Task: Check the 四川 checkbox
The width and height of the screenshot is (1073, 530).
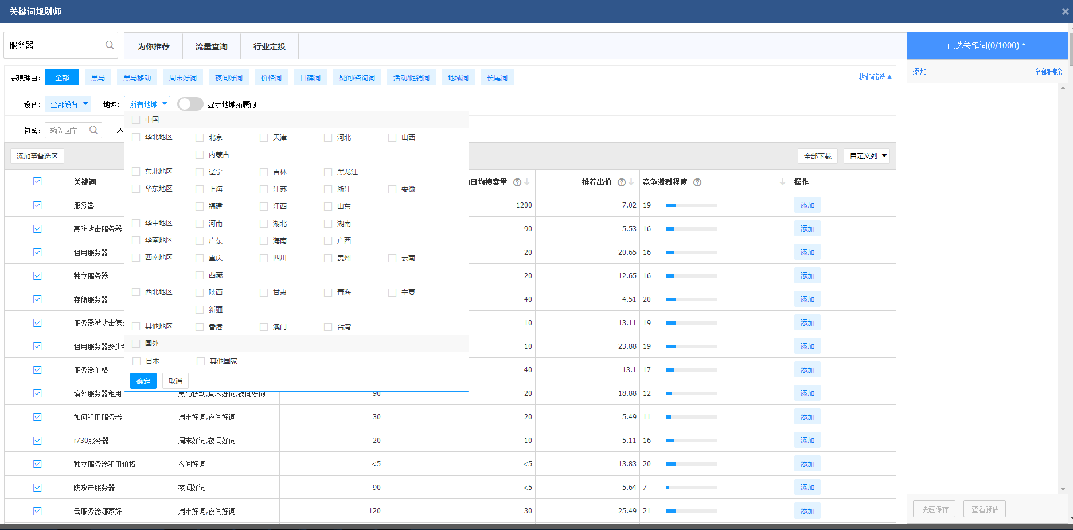Action: (x=264, y=258)
